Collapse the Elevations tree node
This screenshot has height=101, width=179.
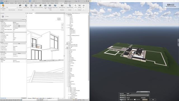[x=67, y=36]
